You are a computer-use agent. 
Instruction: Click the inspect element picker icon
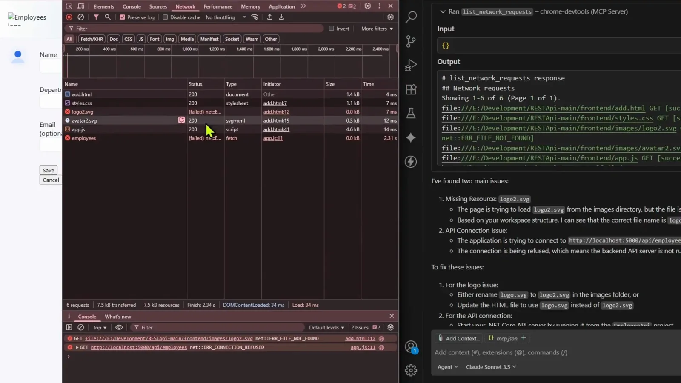point(69,6)
